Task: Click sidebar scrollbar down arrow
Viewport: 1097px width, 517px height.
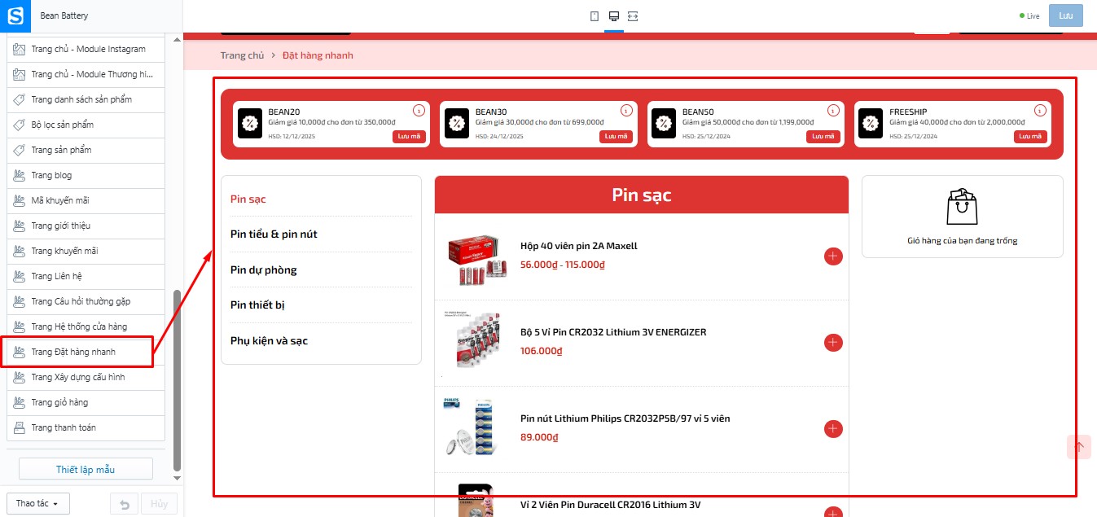Action: [177, 479]
